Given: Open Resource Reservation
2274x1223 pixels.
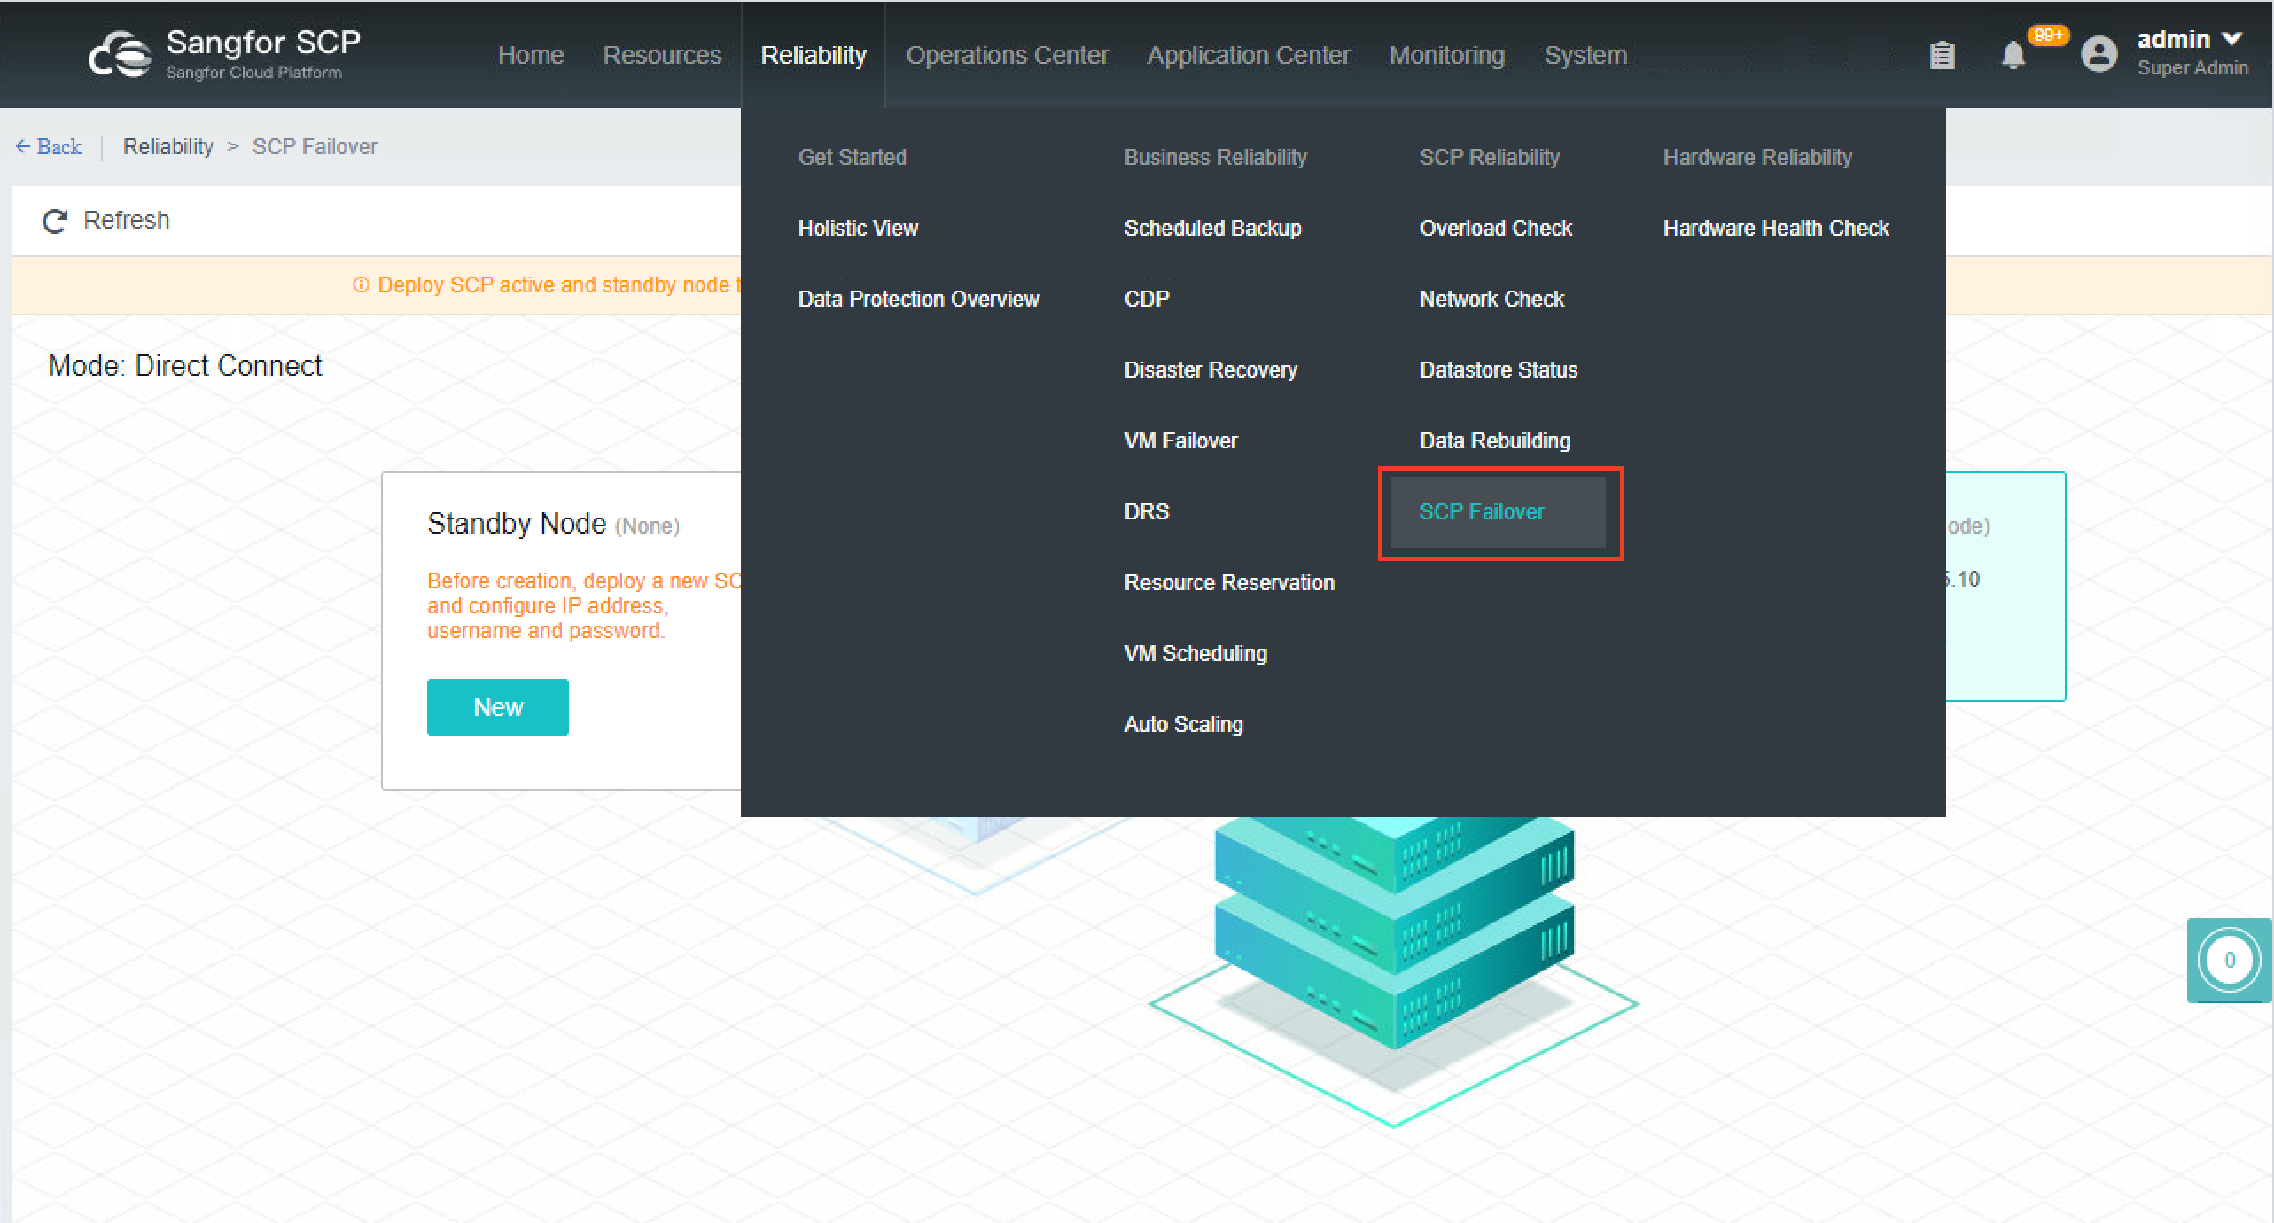Looking at the screenshot, I should 1229,582.
